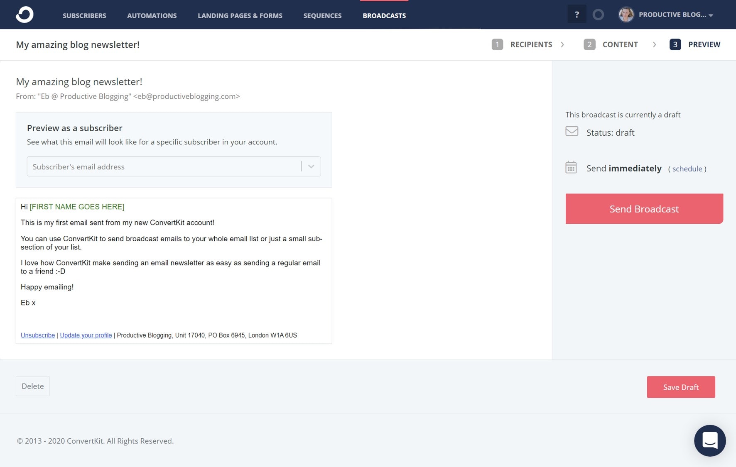Screen dimensions: 736x467
Task: Click the Happy emailing! line
Action: coord(47,287)
